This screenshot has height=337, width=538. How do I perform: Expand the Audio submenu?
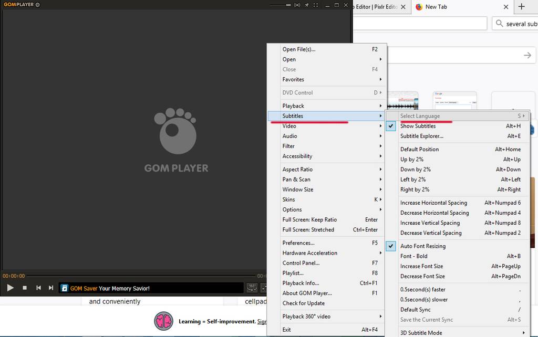point(327,136)
